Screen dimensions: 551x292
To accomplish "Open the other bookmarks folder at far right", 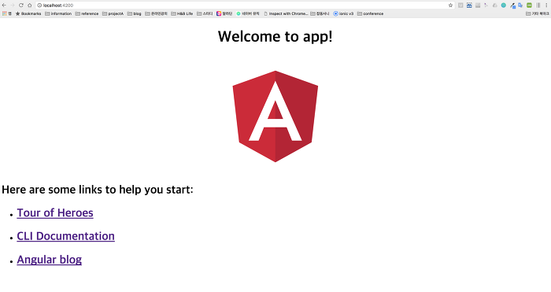I will pos(538,13).
